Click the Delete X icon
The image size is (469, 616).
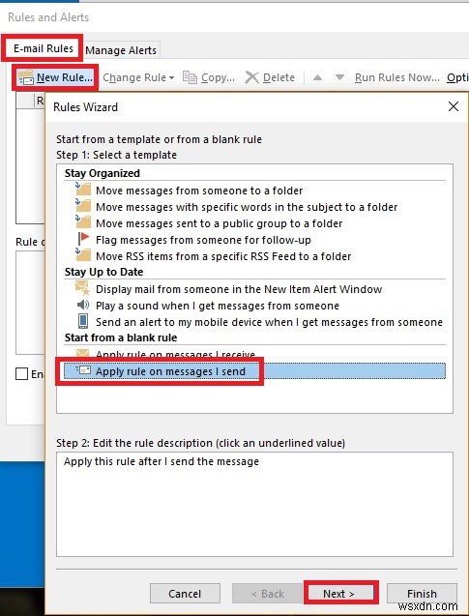(251, 77)
